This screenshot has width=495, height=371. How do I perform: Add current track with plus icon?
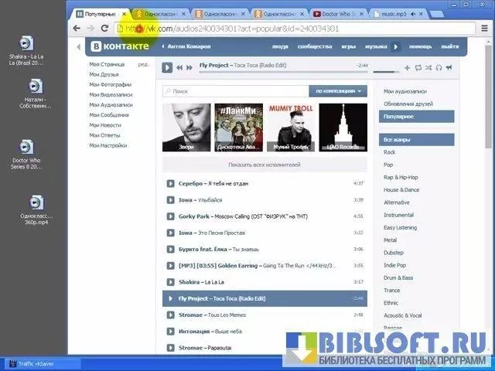tap(408, 68)
